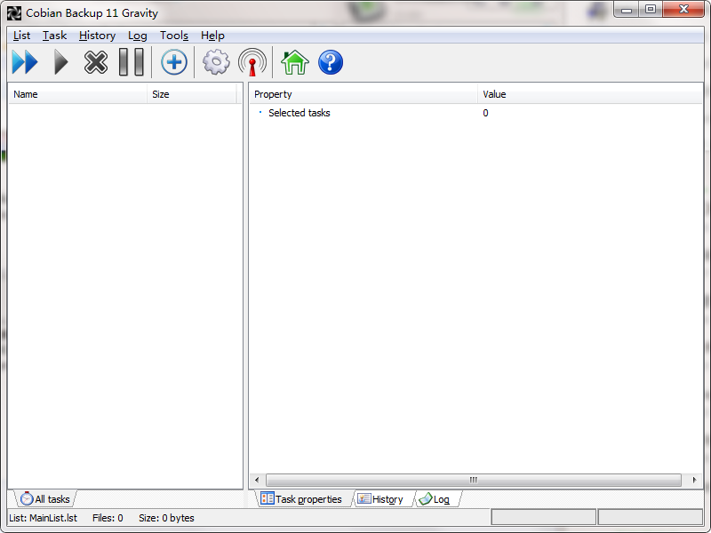Viewport: 711px width, 533px height.
Task: Open the Task menu
Action: click(54, 36)
